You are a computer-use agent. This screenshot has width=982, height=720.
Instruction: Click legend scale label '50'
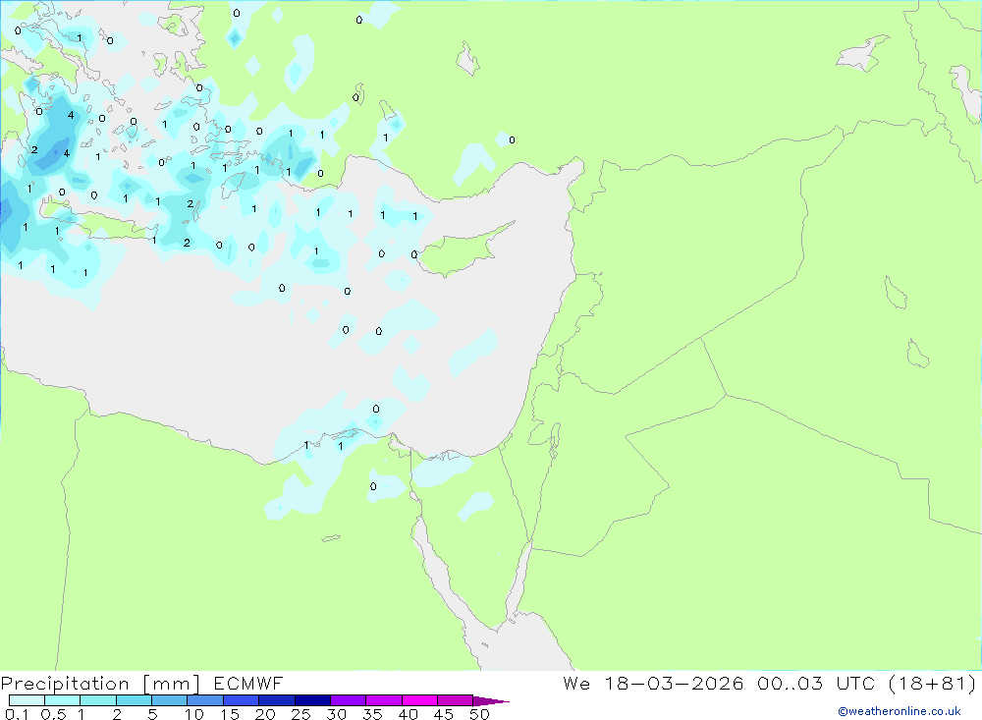tap(480, 714)
